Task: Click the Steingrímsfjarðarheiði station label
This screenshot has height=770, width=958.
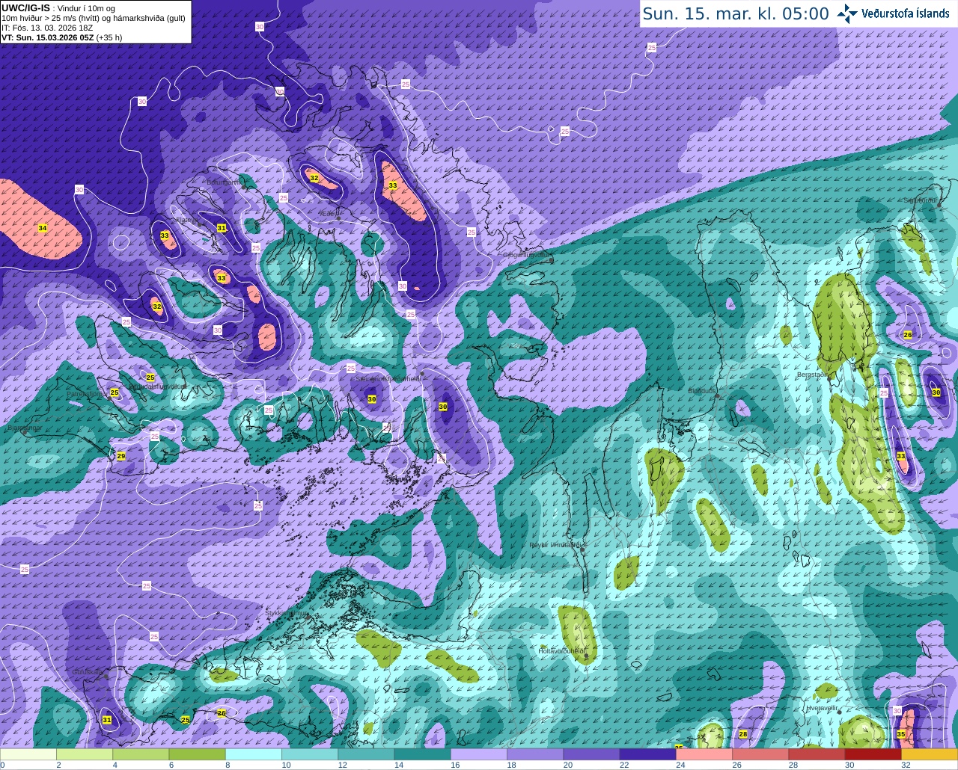Action: 388,379
